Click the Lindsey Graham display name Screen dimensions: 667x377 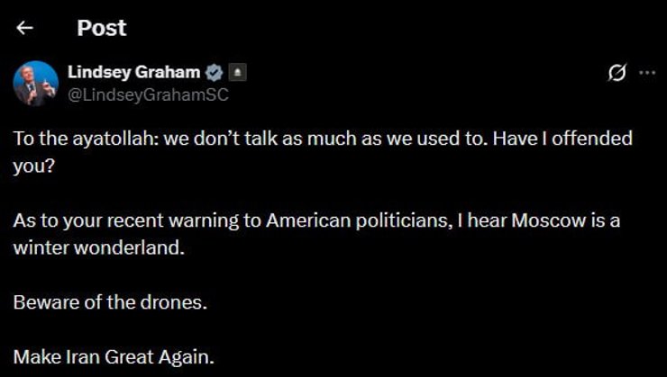[134, 72]
